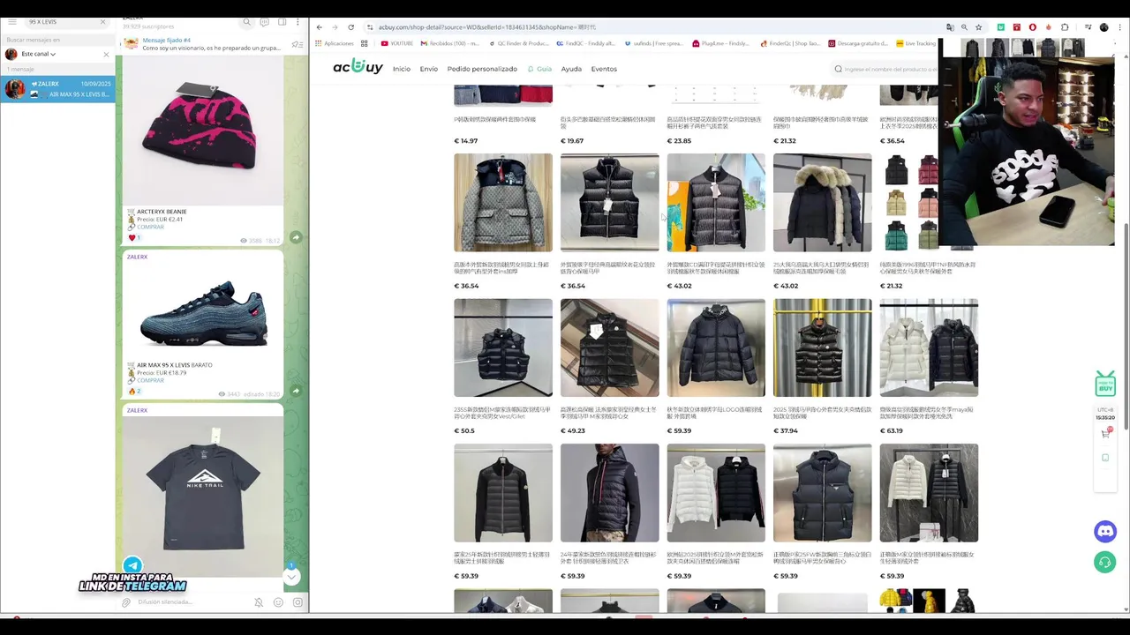Open navy Prada triangle vest €59.39
The height and width of the screenshot is (635, 1130).
(822, 493)
